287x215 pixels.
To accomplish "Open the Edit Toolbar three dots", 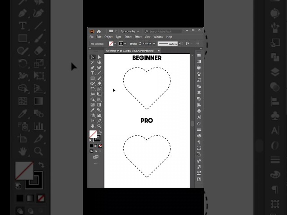I will point(96,164).
